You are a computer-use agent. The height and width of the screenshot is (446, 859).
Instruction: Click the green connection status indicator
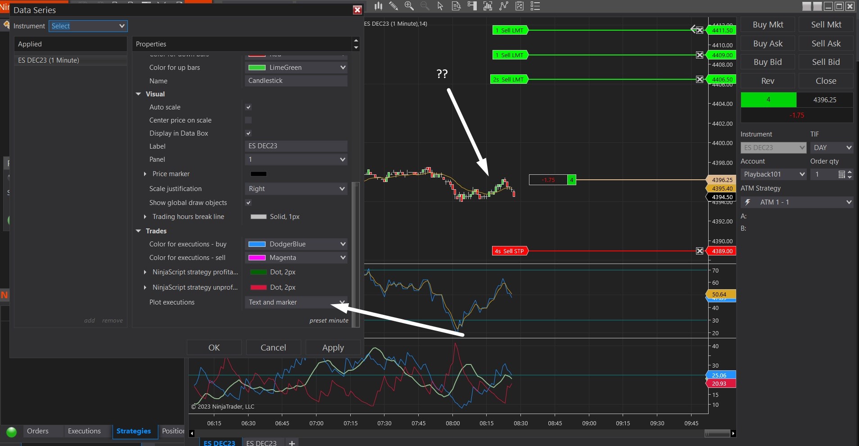coord(12,432)
